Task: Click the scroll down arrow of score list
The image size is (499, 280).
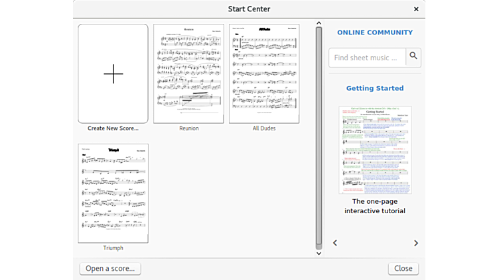Action: point(319,253)
